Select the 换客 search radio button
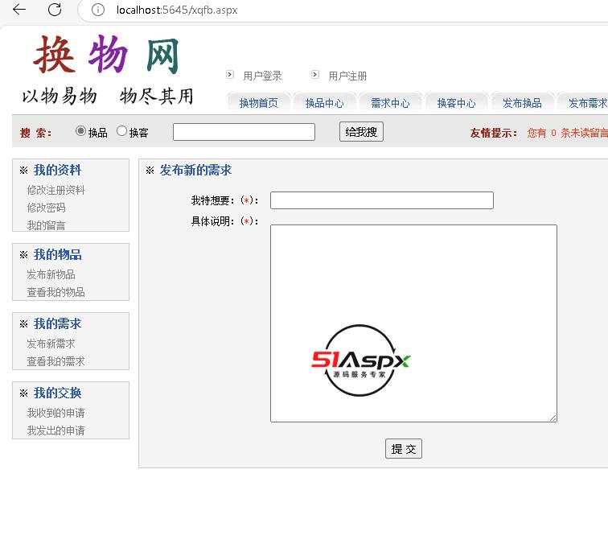 tap(121, 131)
